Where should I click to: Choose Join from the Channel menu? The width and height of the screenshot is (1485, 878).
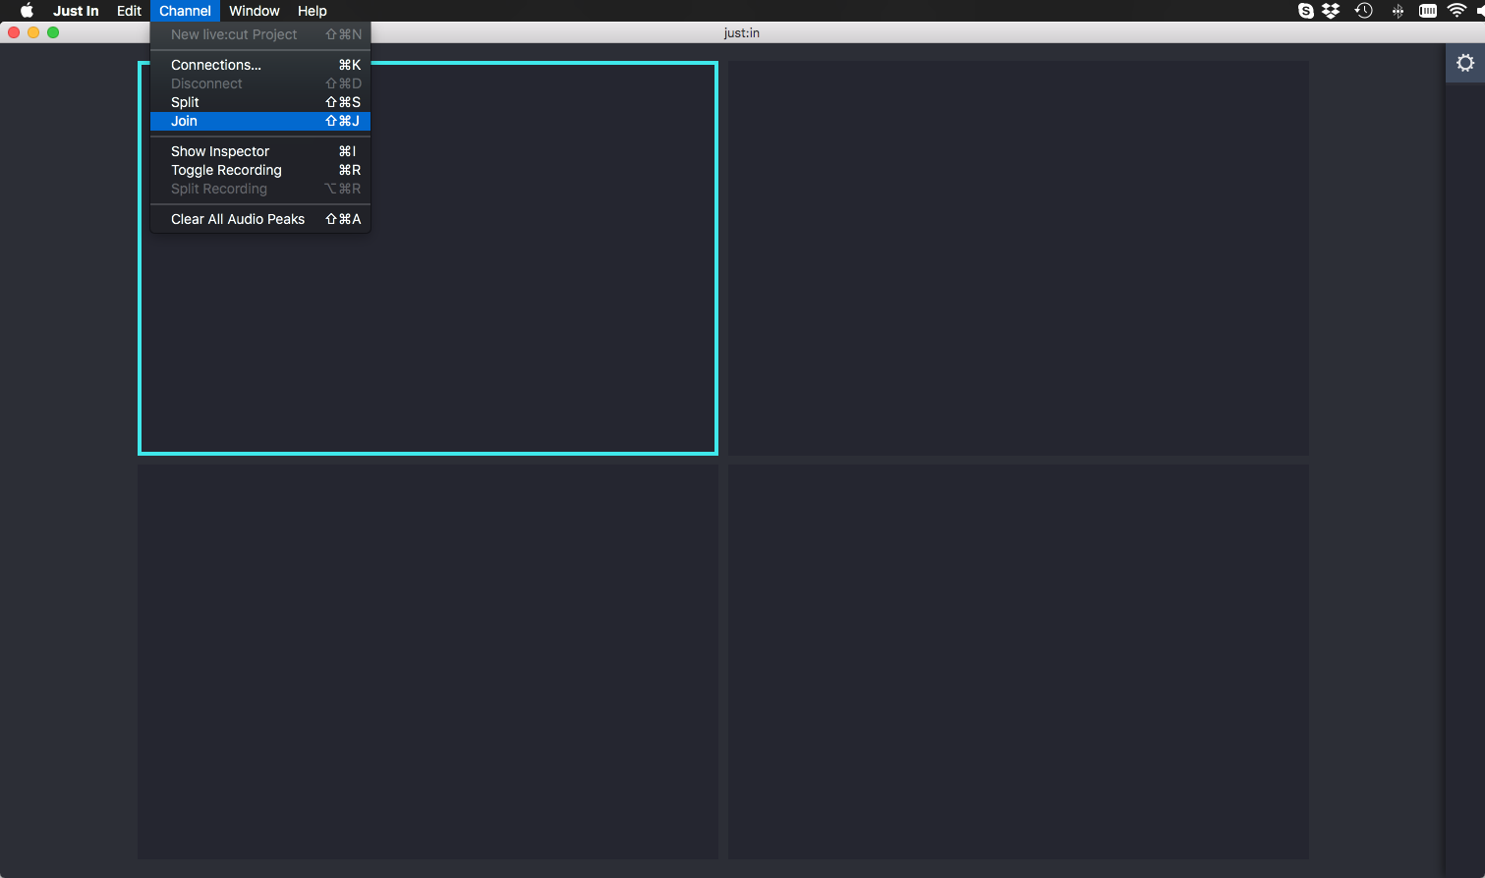260,121
